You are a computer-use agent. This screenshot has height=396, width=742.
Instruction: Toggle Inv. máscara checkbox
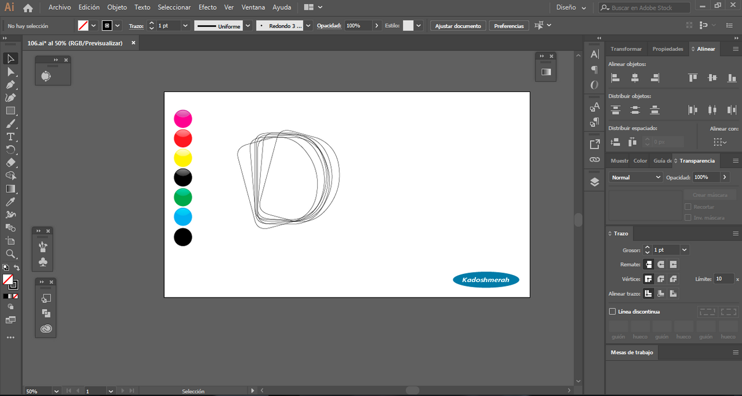coord(688,218)
